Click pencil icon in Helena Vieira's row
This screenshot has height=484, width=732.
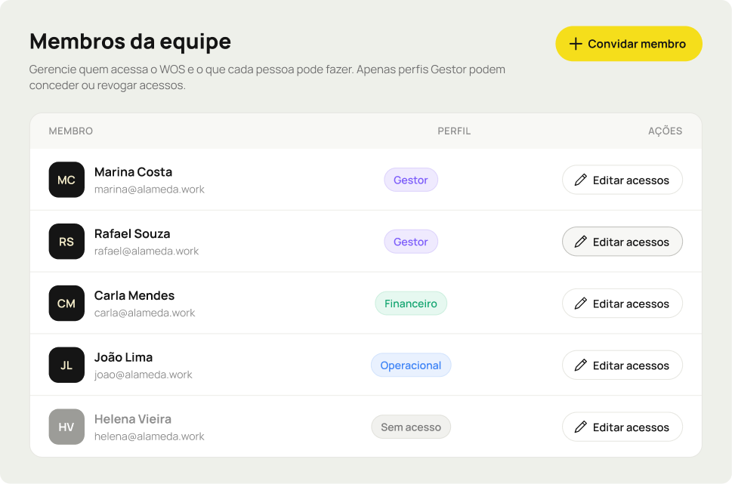[580, 427]
